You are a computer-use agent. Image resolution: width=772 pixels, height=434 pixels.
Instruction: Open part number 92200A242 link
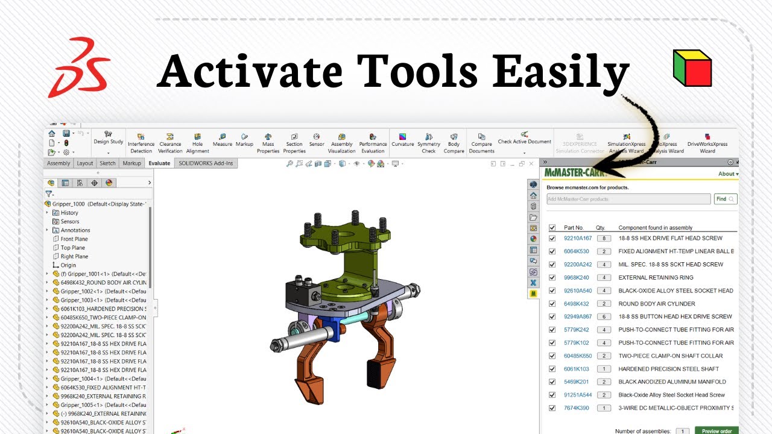point(578,265)
